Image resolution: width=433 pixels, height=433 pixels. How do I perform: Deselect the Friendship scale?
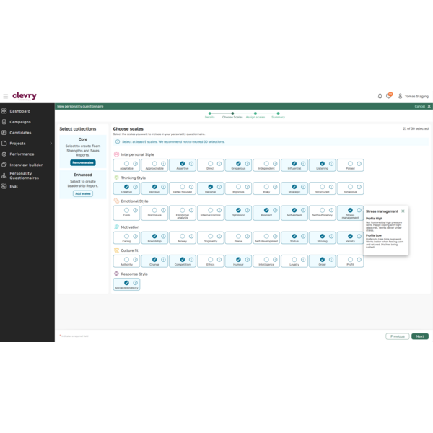(x=154, y=236)
